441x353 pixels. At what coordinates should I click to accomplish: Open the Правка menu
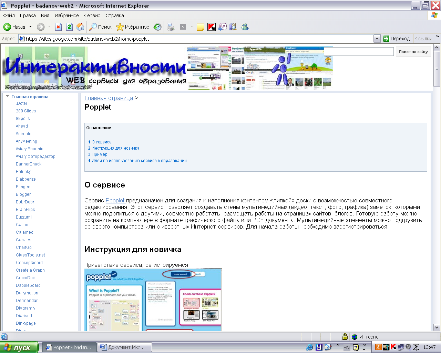coord(28,16)
